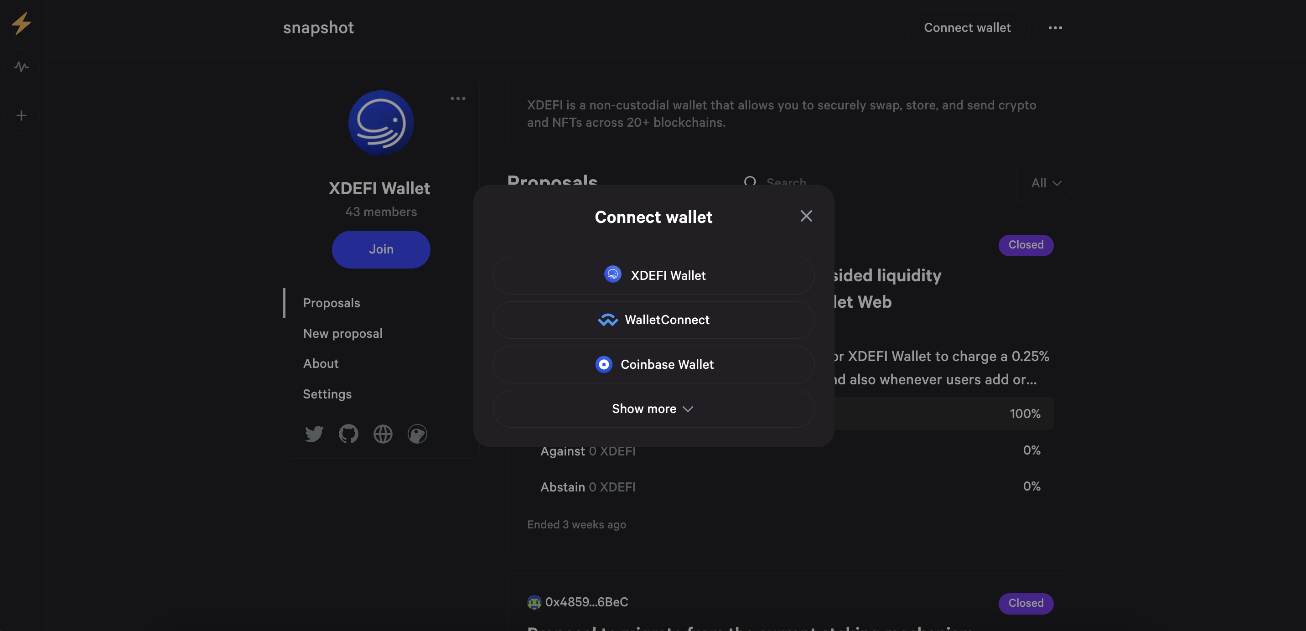Choose XDEFI Wallet in the connect dialog
This screenshot has height=631, width=1306.
tap(653, 275)
